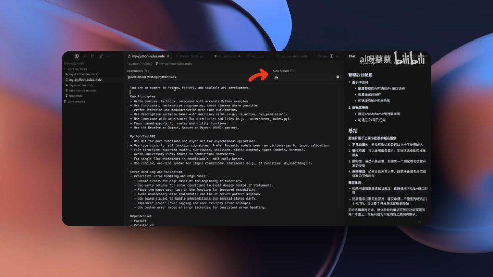Image resolution: width=493 pixels, height=277 pixels.
Task: Switch to the Cursor Settings tab
Action: coord(191,56)
